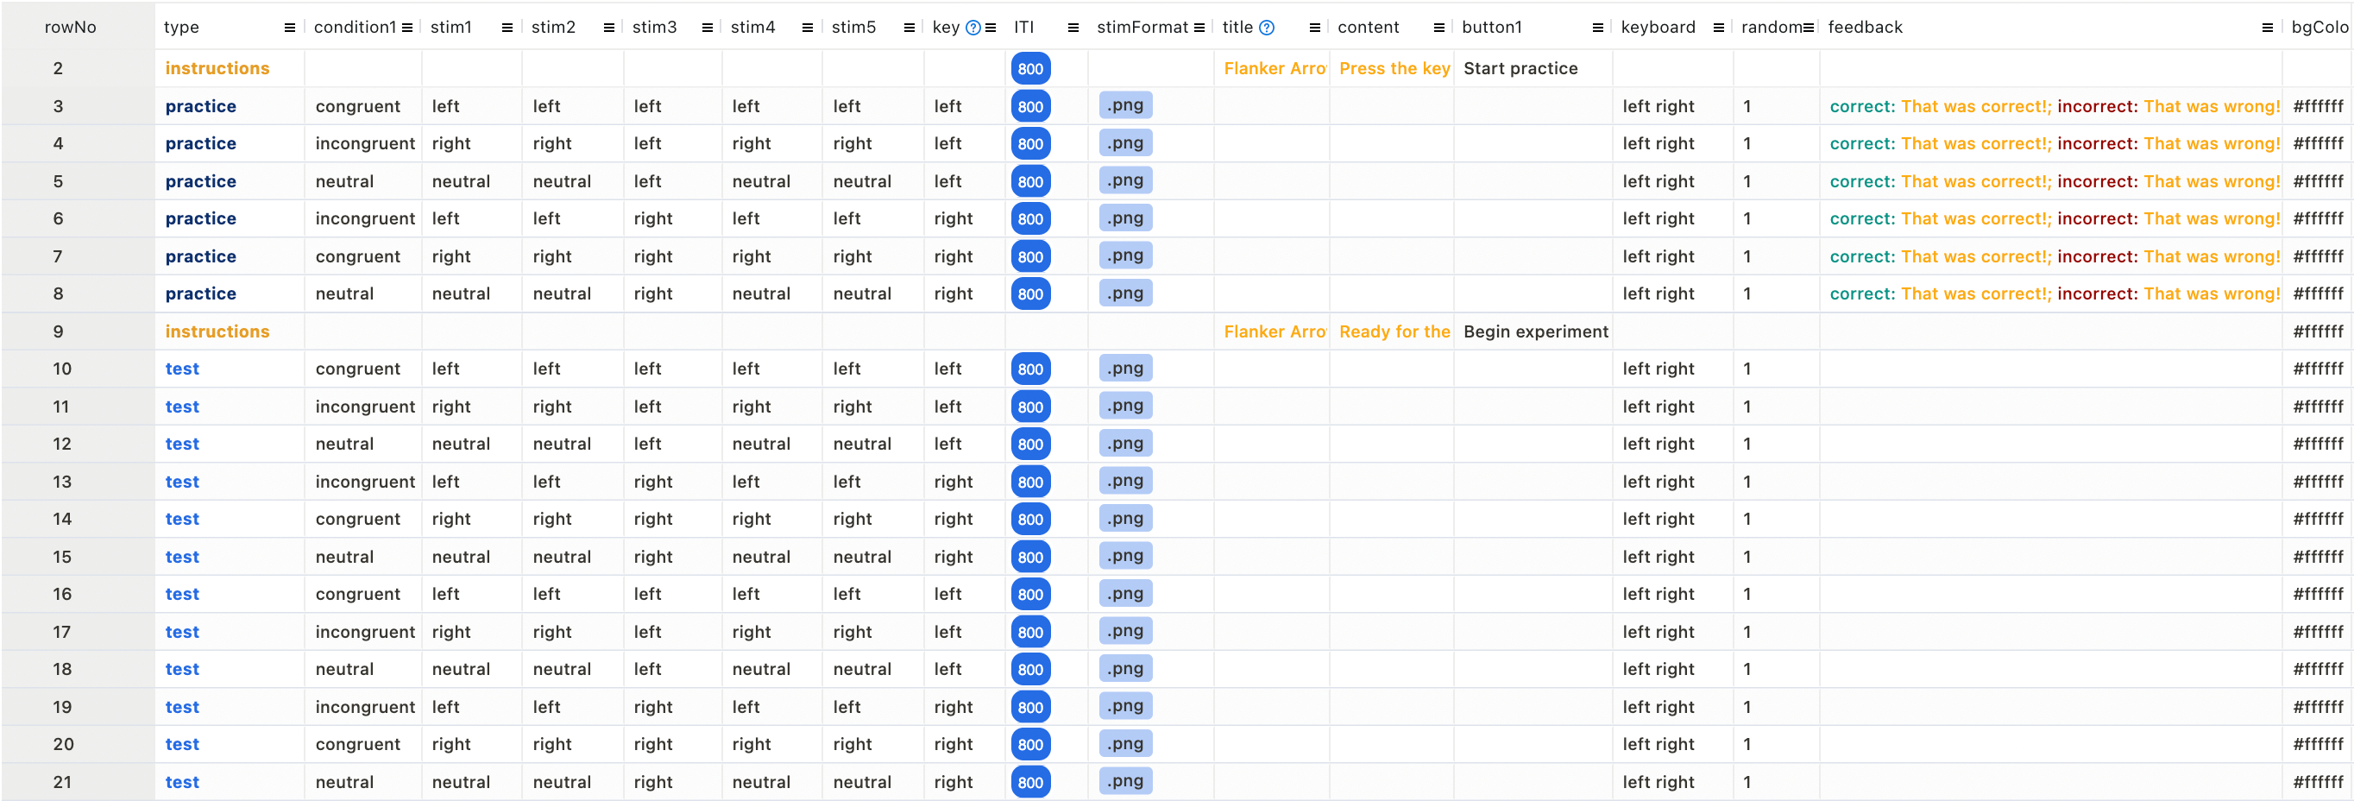Open the stim5 column menu icon

(x=909, y=28)
